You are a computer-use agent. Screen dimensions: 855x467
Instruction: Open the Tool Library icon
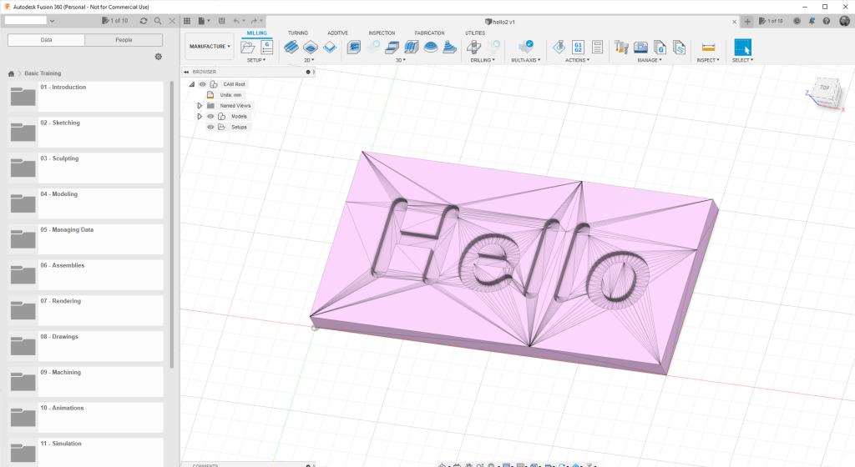pyautogui.click(x=621, y=48)
